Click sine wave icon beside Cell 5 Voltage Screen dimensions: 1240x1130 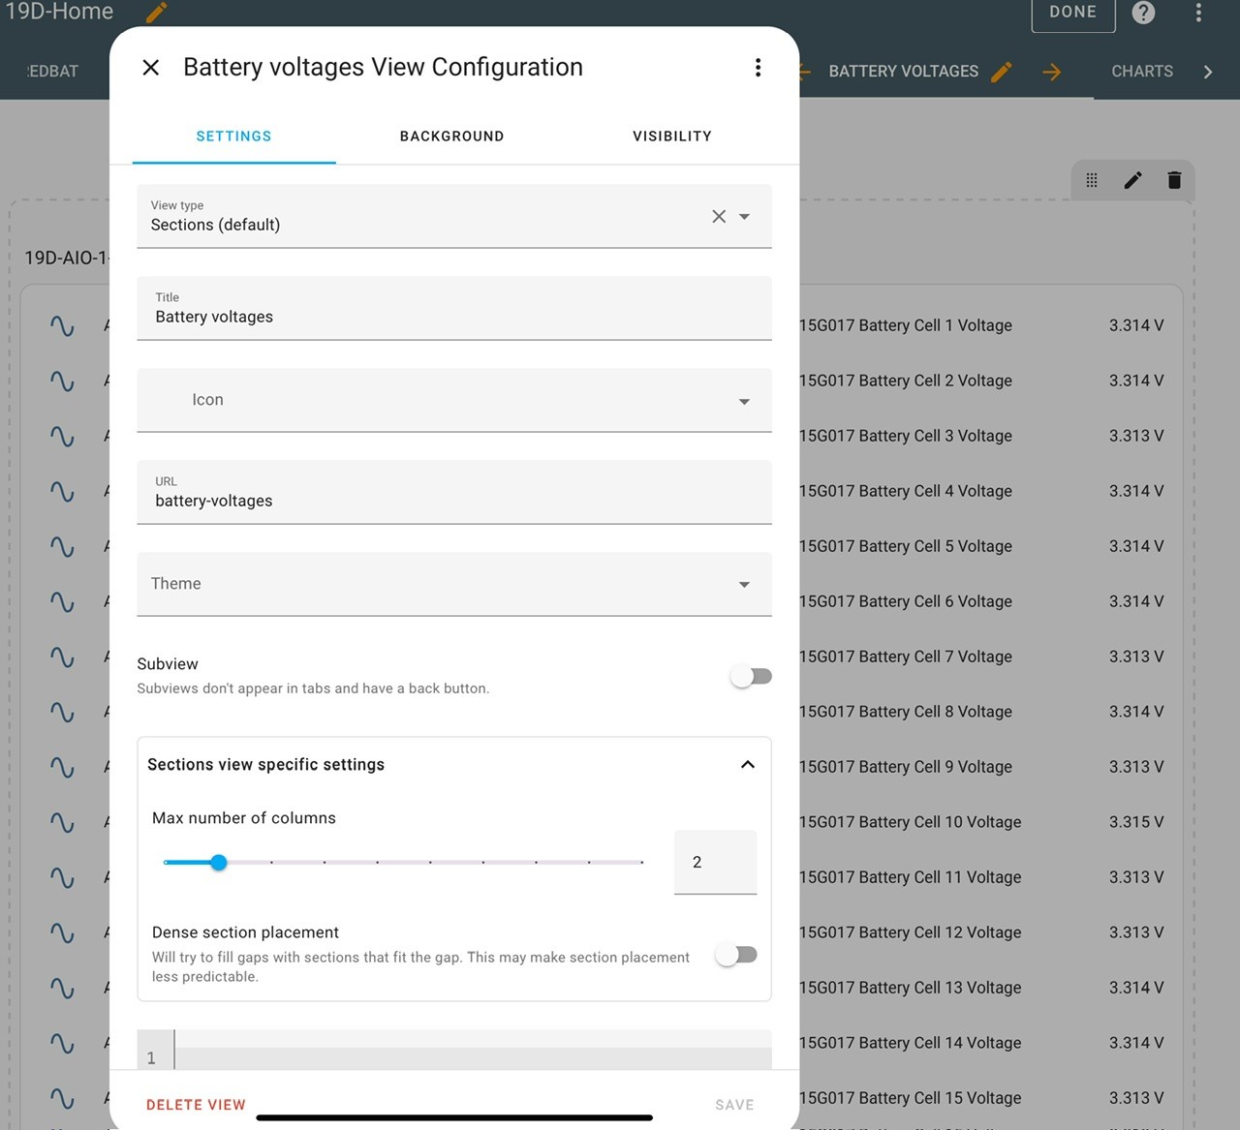click(x=62, y=546)
